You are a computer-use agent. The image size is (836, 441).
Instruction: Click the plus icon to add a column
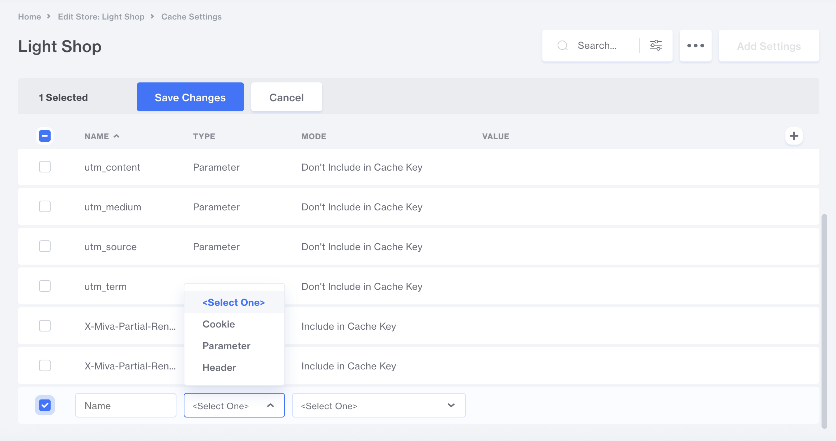coord(794,136)
